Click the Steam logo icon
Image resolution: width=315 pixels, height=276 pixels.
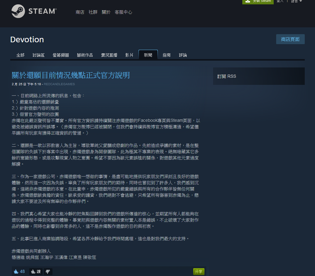[x=18, y=11]
